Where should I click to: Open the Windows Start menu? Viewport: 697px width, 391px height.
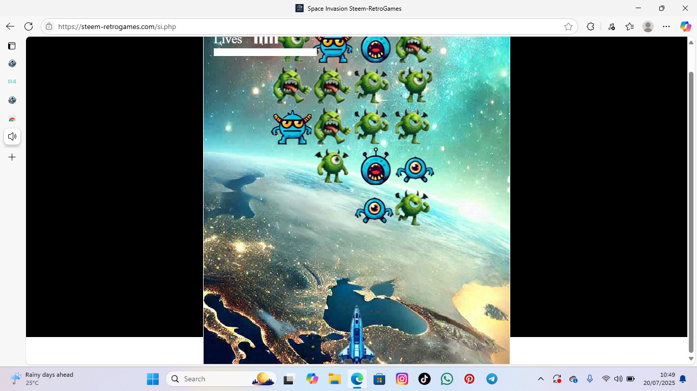coord(153,379)
